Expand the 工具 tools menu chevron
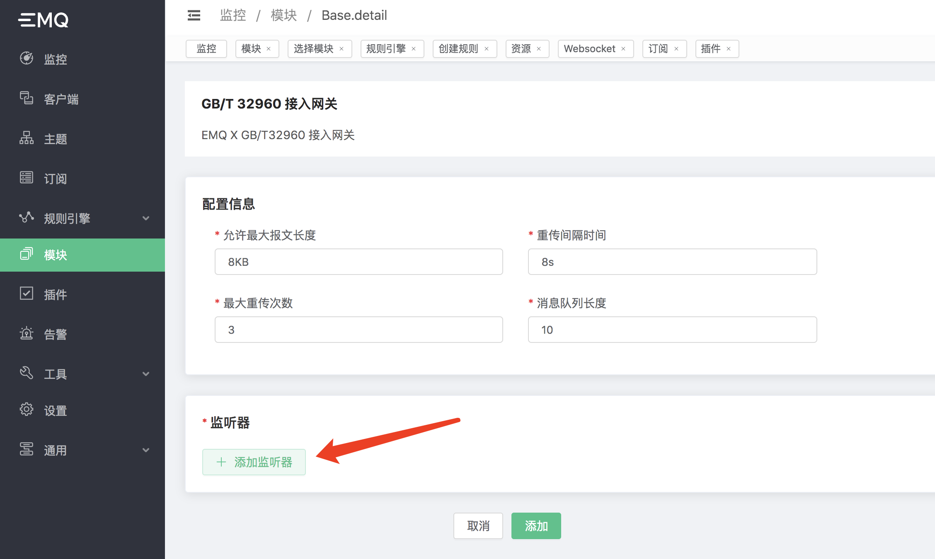935x559 pixels. [x=146, y=374]
